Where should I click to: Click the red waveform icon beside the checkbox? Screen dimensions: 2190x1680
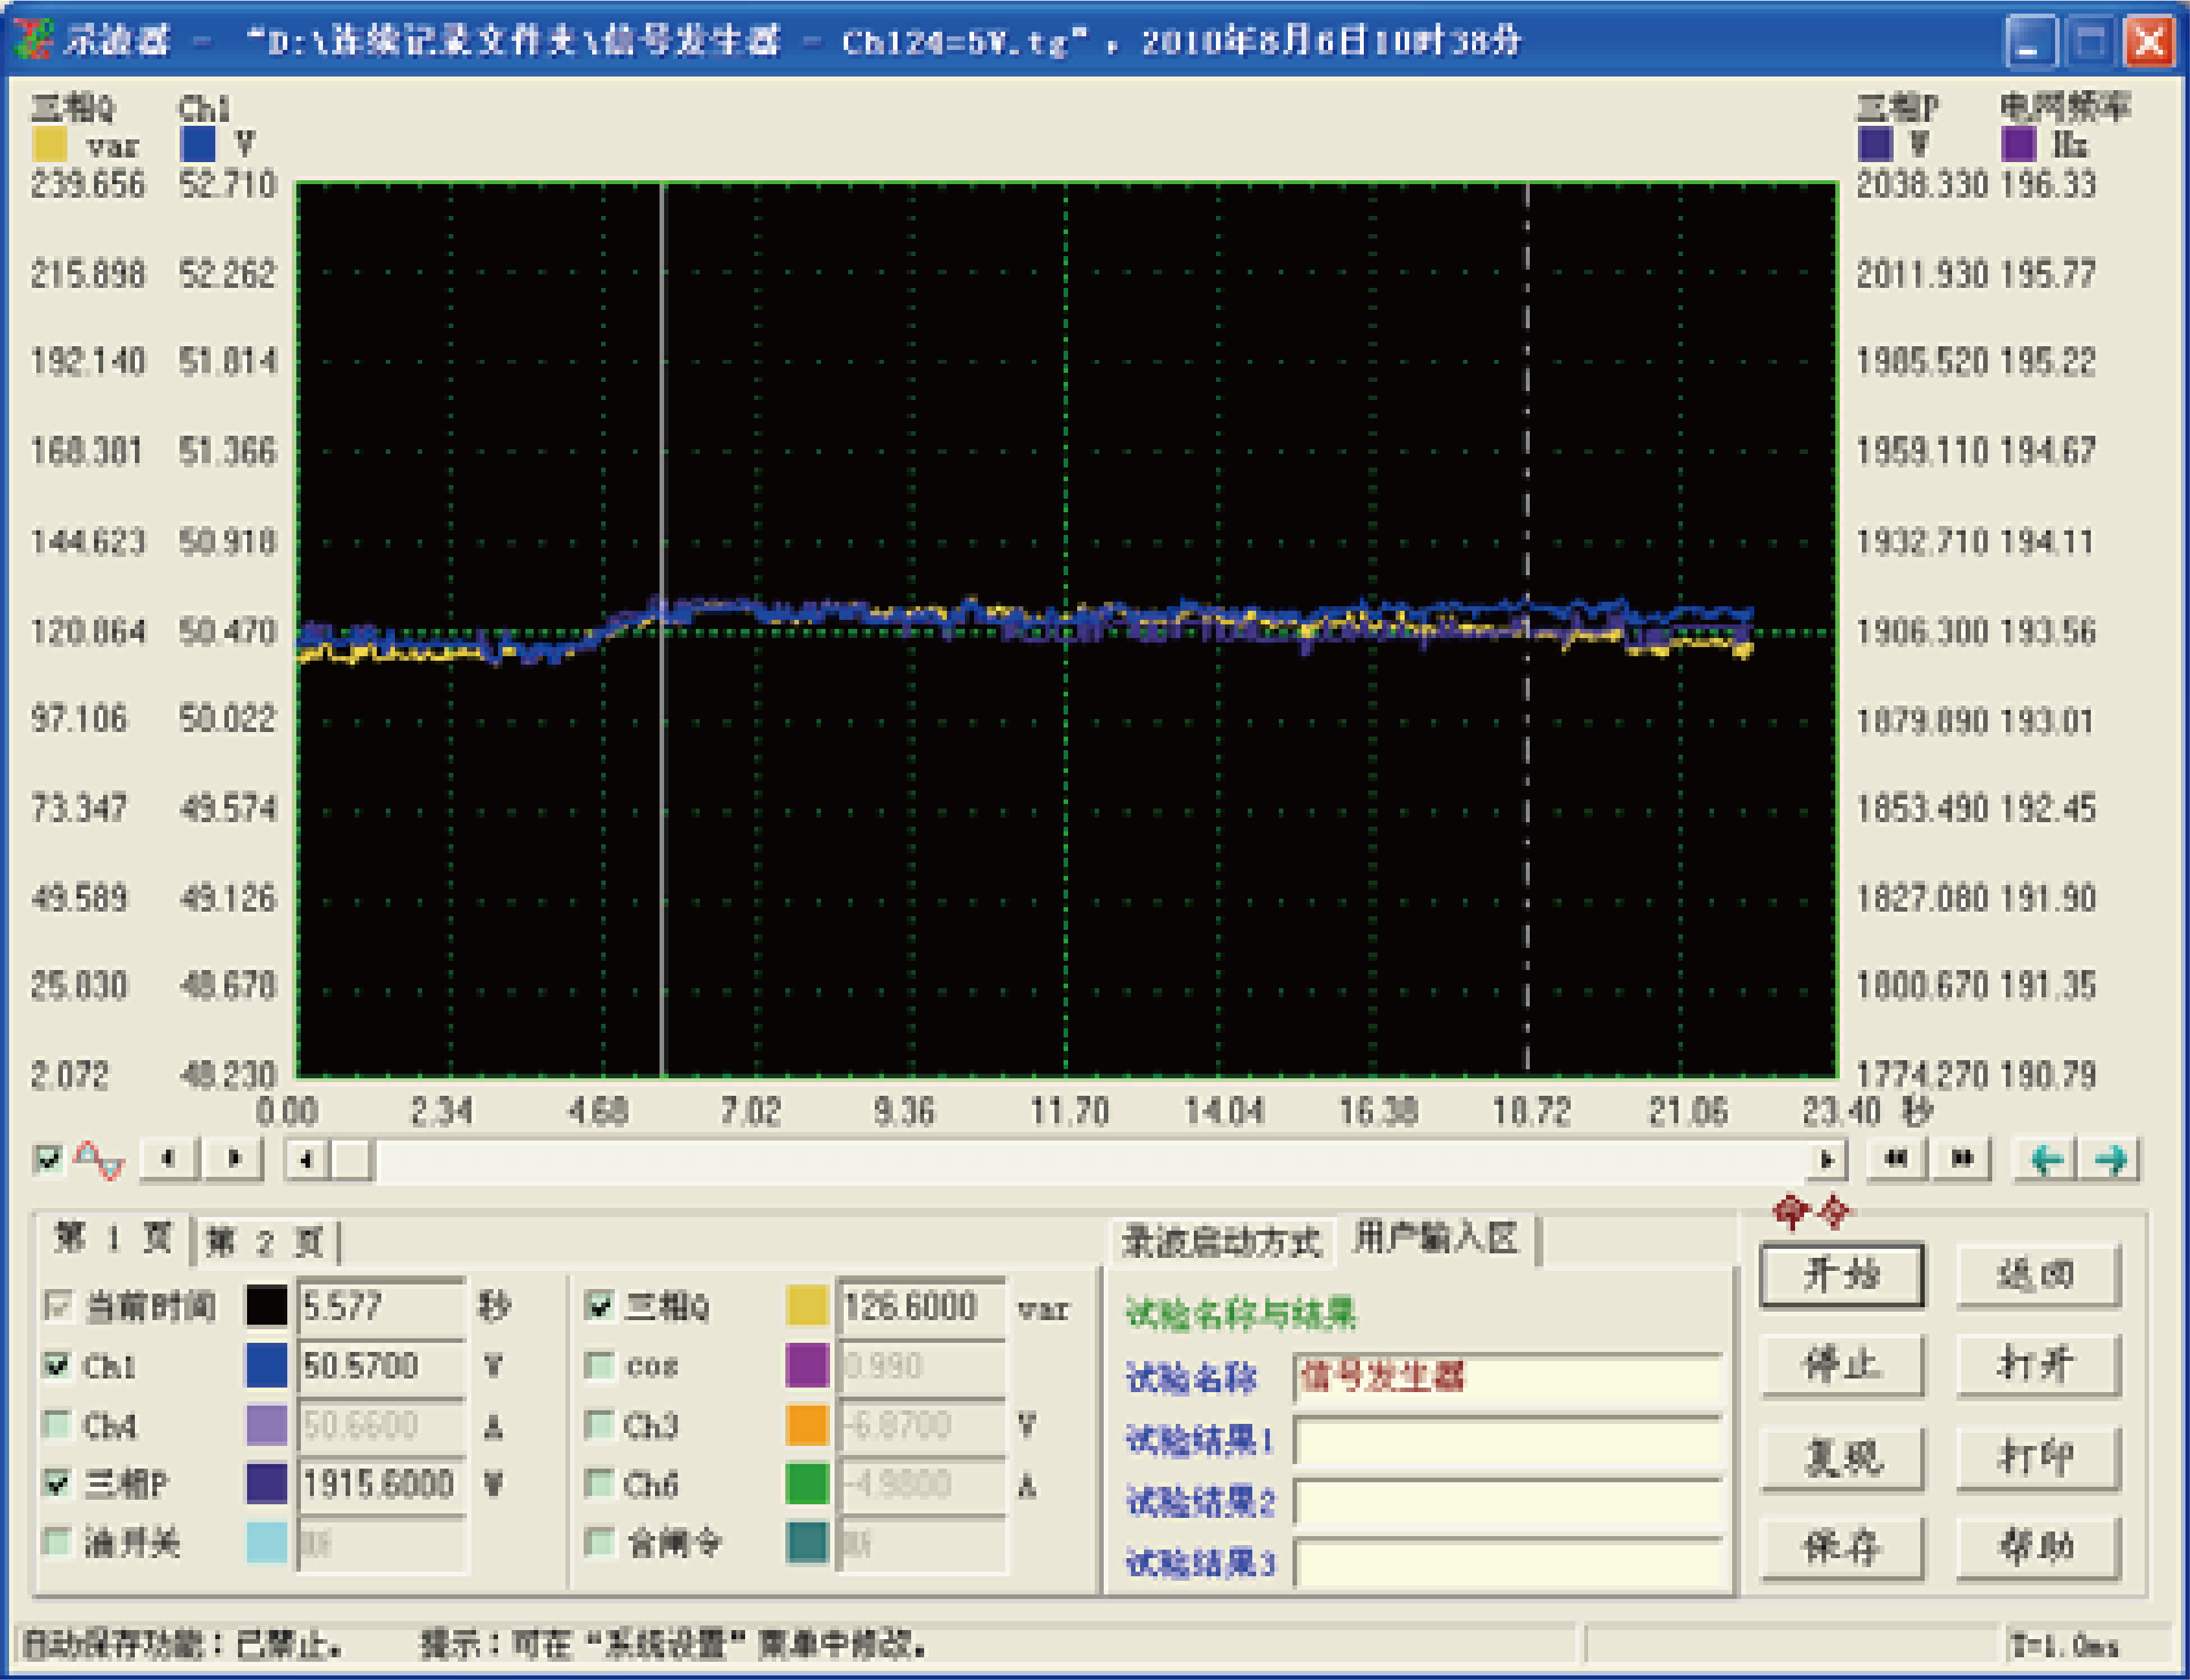[100, 1160]
